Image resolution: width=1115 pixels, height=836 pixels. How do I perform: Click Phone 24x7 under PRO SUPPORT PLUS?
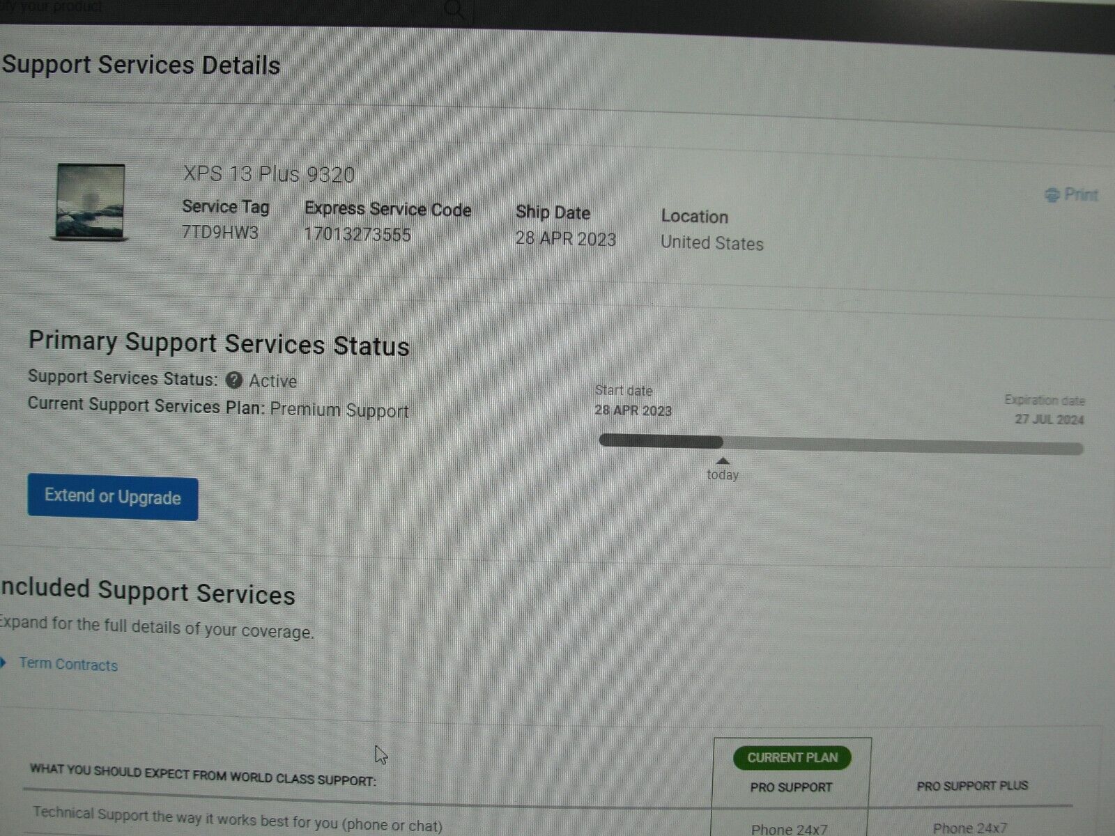click(x=970, y=828)
